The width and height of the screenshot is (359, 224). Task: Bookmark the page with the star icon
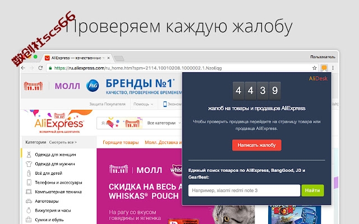[x=314, y=68]
